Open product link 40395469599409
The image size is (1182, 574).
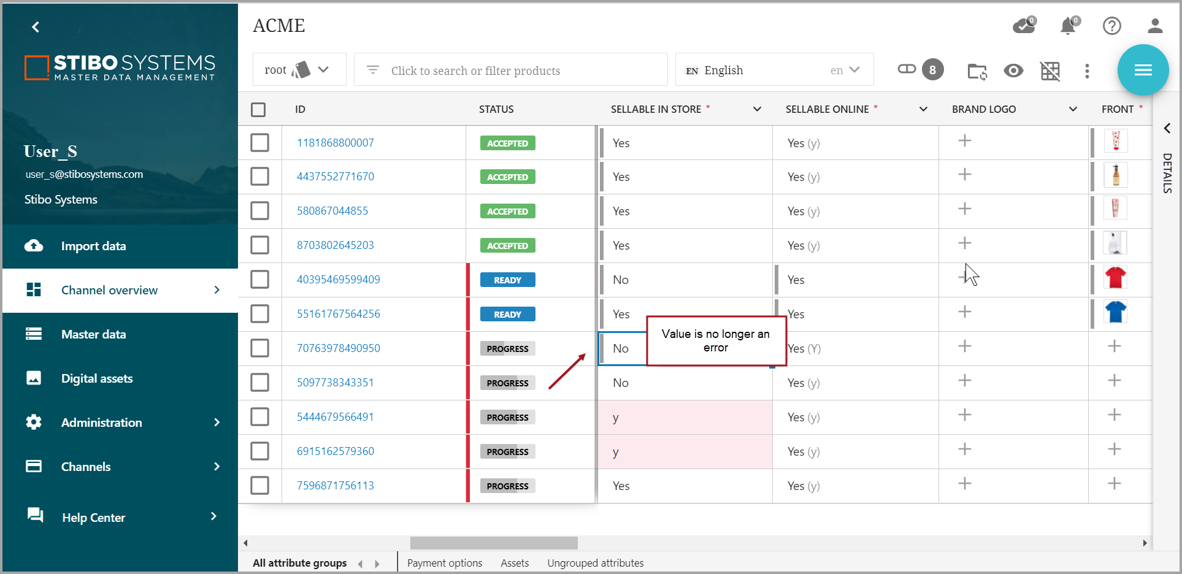[x=338, y=280]
